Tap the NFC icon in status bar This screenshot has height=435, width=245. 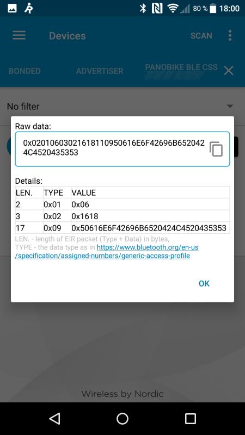(157, 8)
